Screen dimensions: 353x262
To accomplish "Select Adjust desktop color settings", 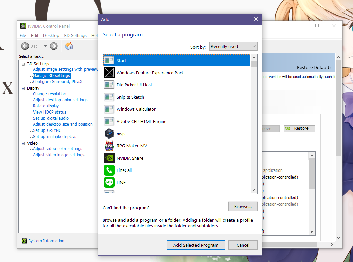I will tap(60, 100).
